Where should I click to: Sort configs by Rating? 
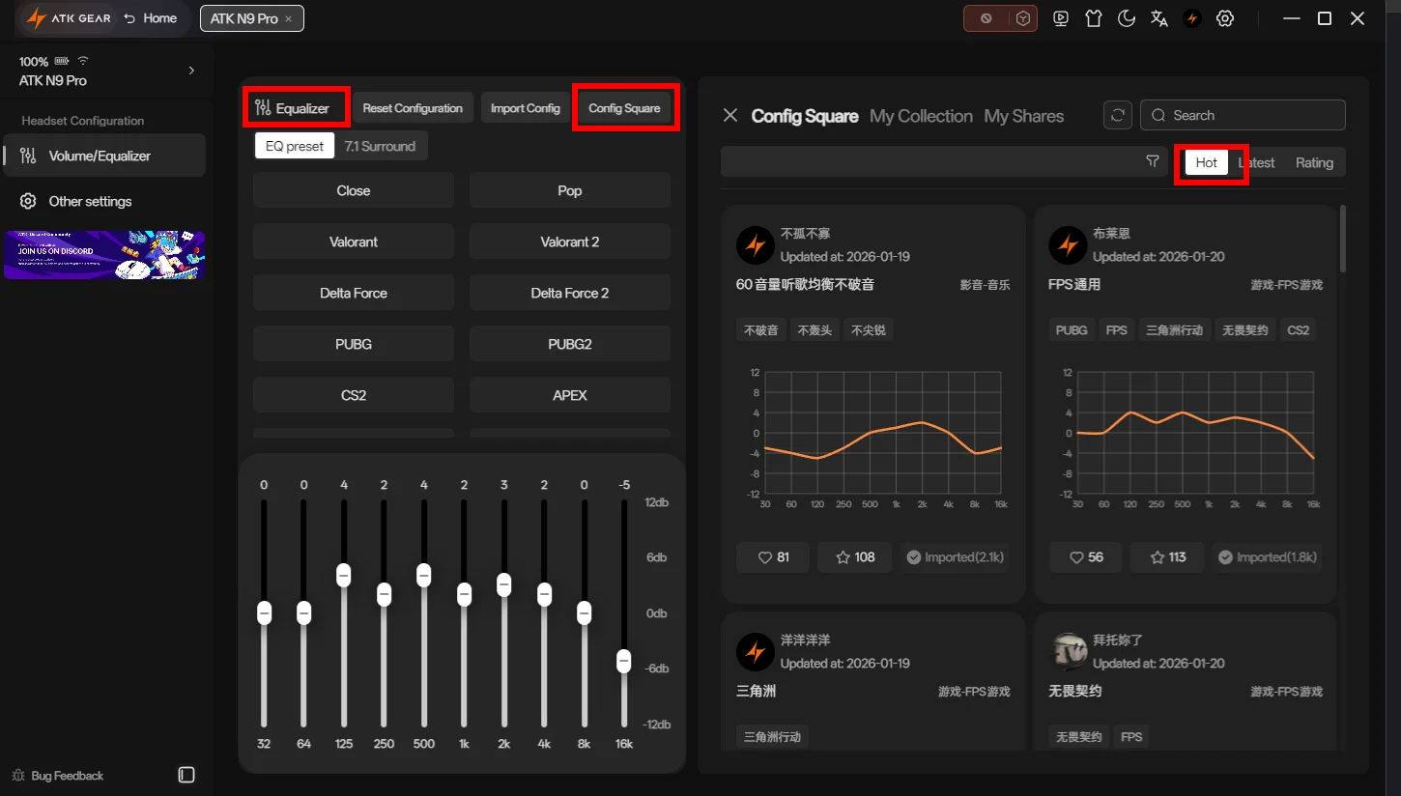coord(1314,162)
